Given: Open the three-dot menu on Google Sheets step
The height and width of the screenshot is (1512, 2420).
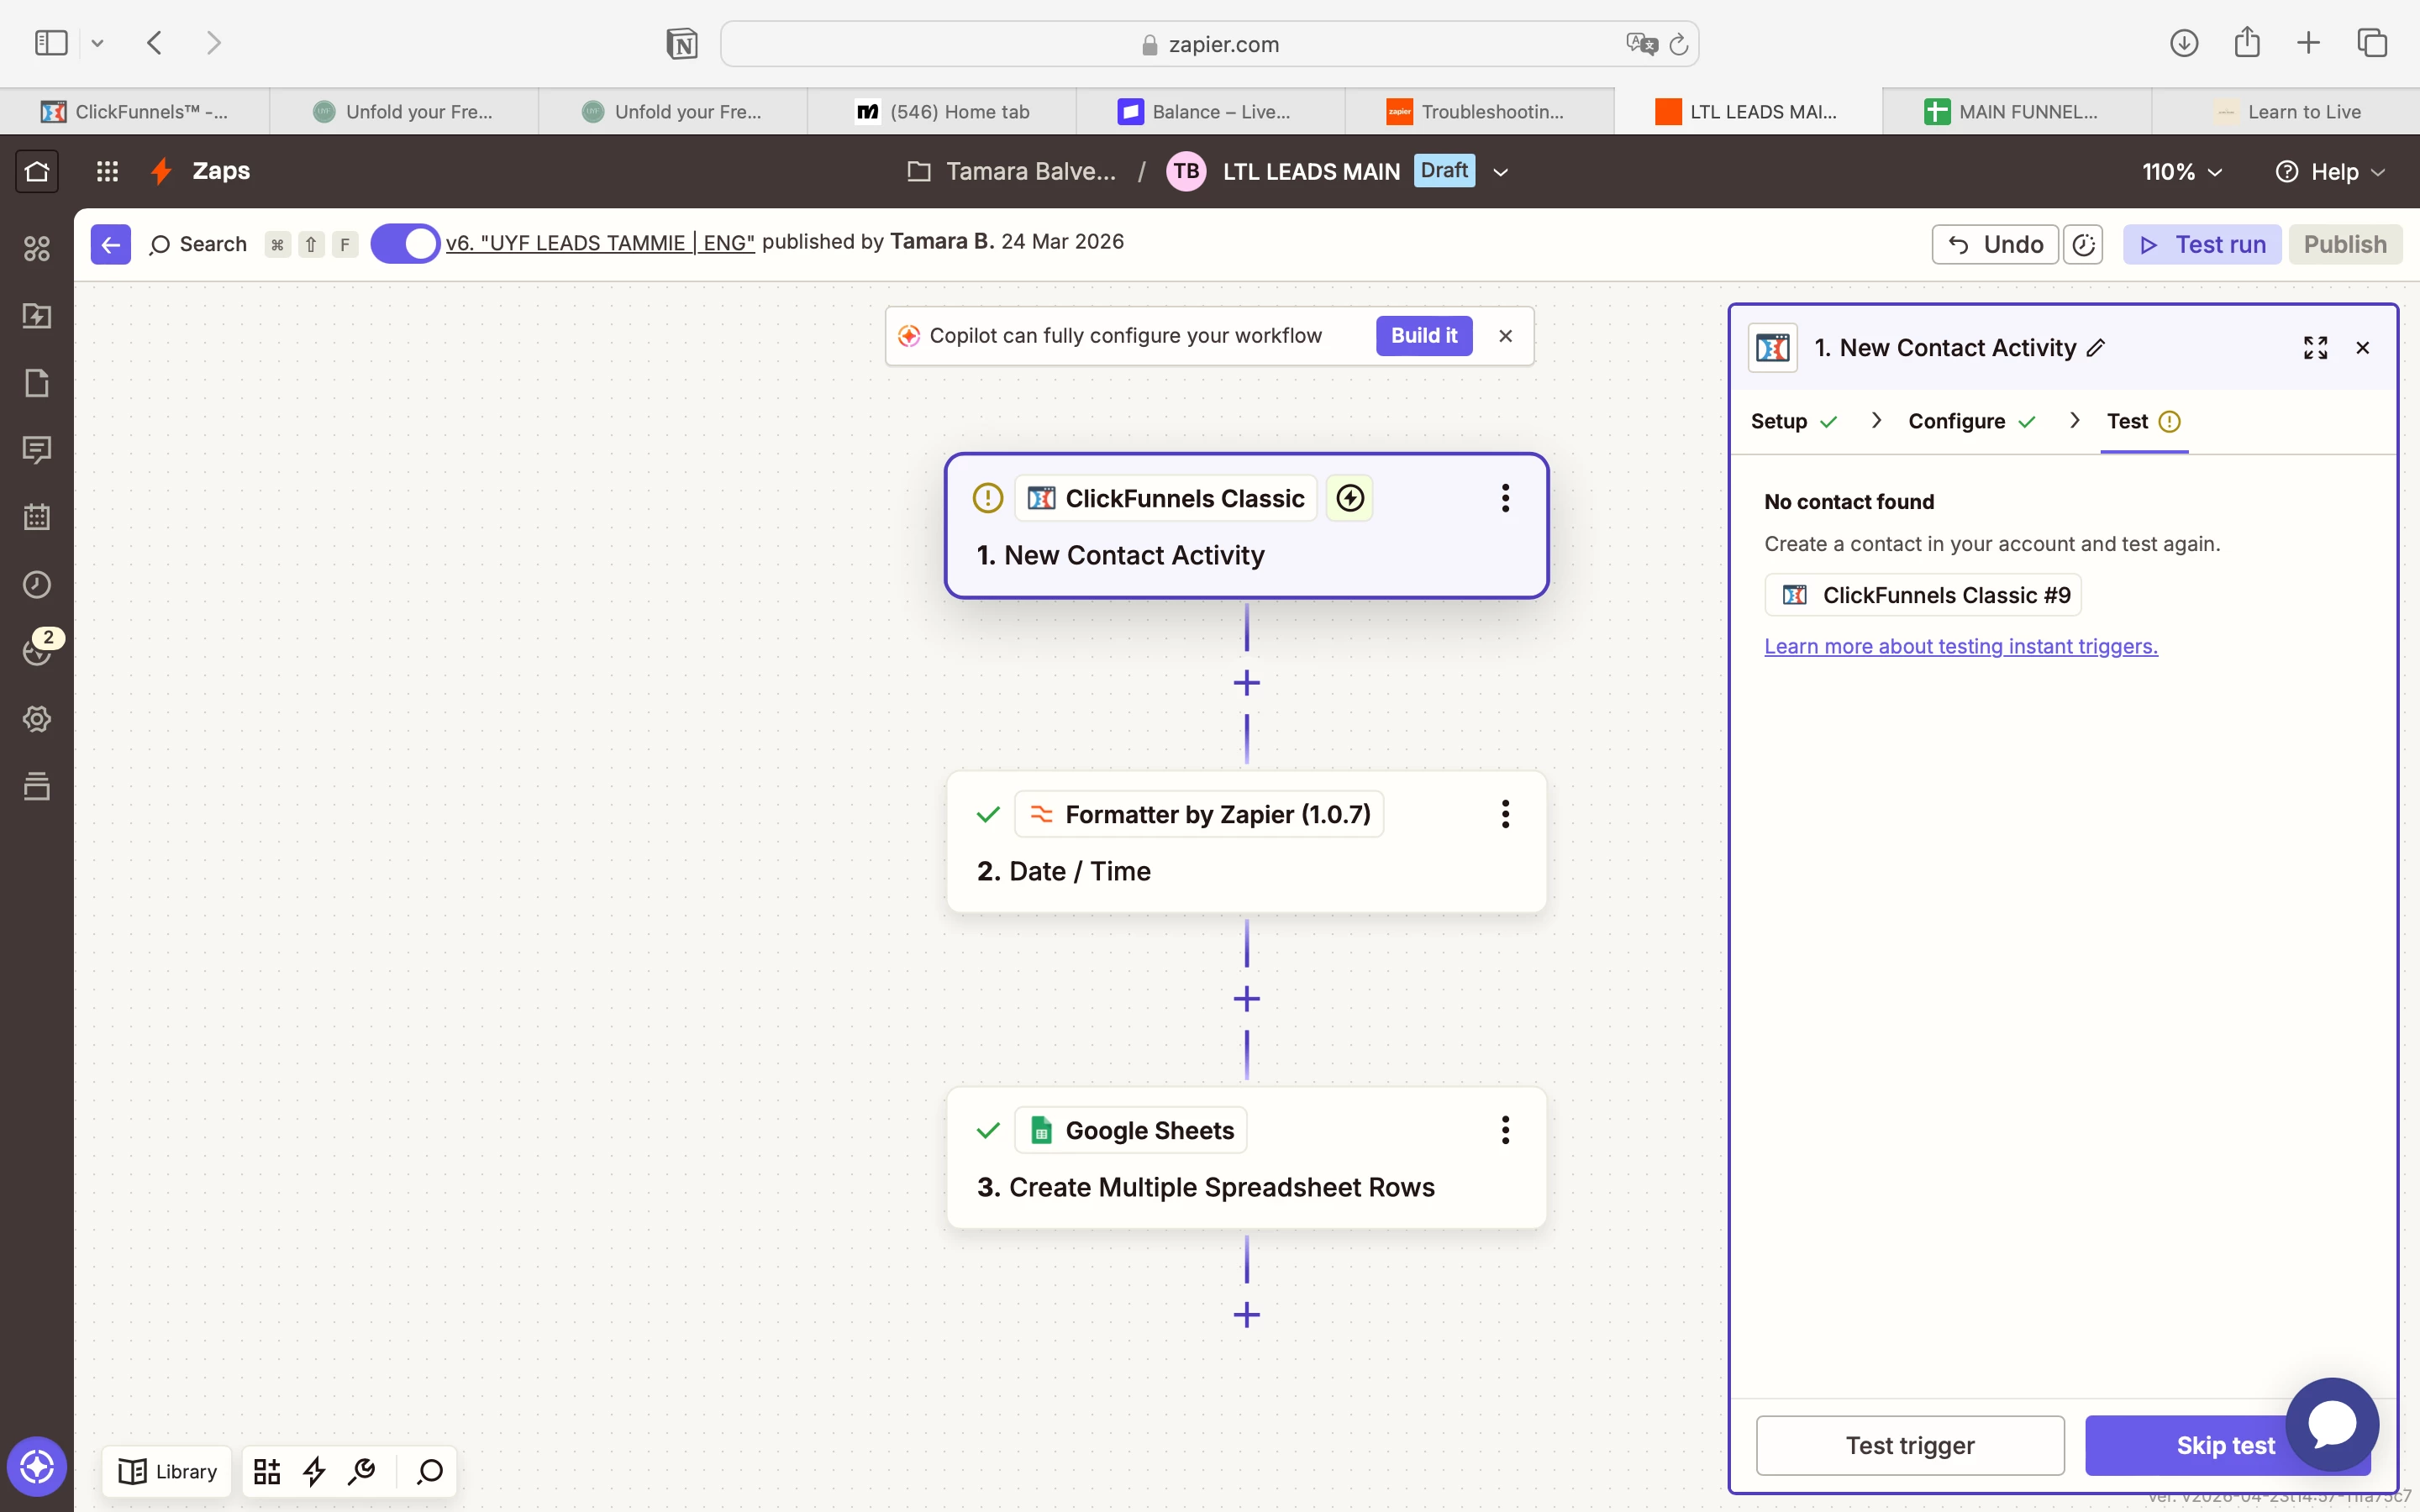Looking at the screenshot, I should (1505, 1130).
